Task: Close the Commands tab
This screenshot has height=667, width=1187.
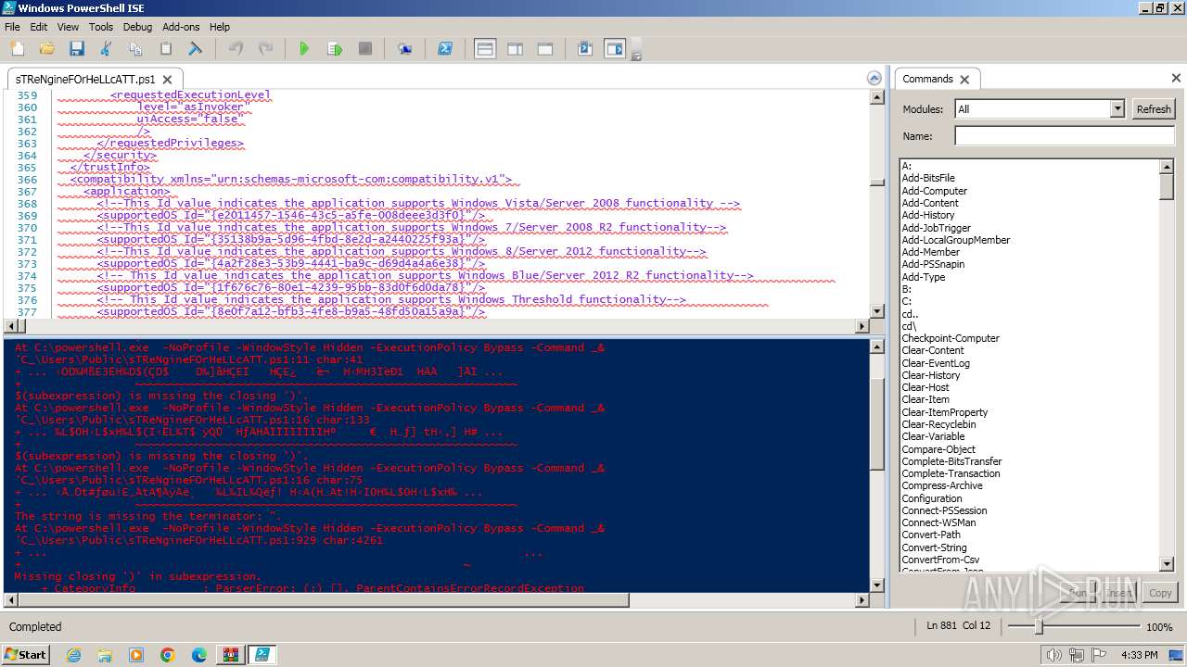Action: [964, 80]
